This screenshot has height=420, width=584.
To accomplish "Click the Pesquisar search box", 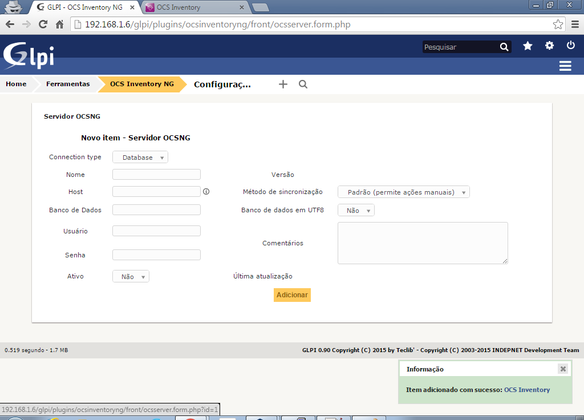I will click(461, 47).
